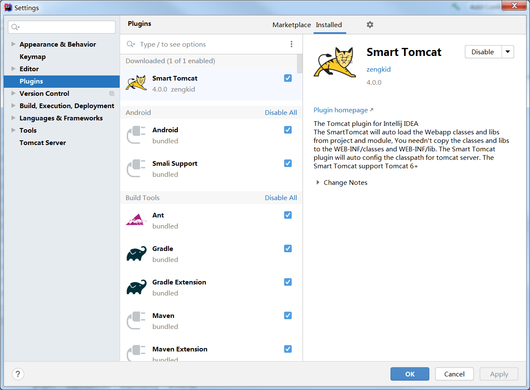Uncheck the Smart Tomcat plugin checkbox
Image resolution: width=530 pixels, height=390 pixels.
pos(288,78)
